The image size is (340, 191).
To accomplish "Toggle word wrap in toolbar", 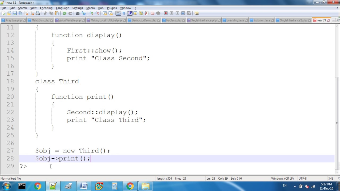I will [x=118, y=13].
